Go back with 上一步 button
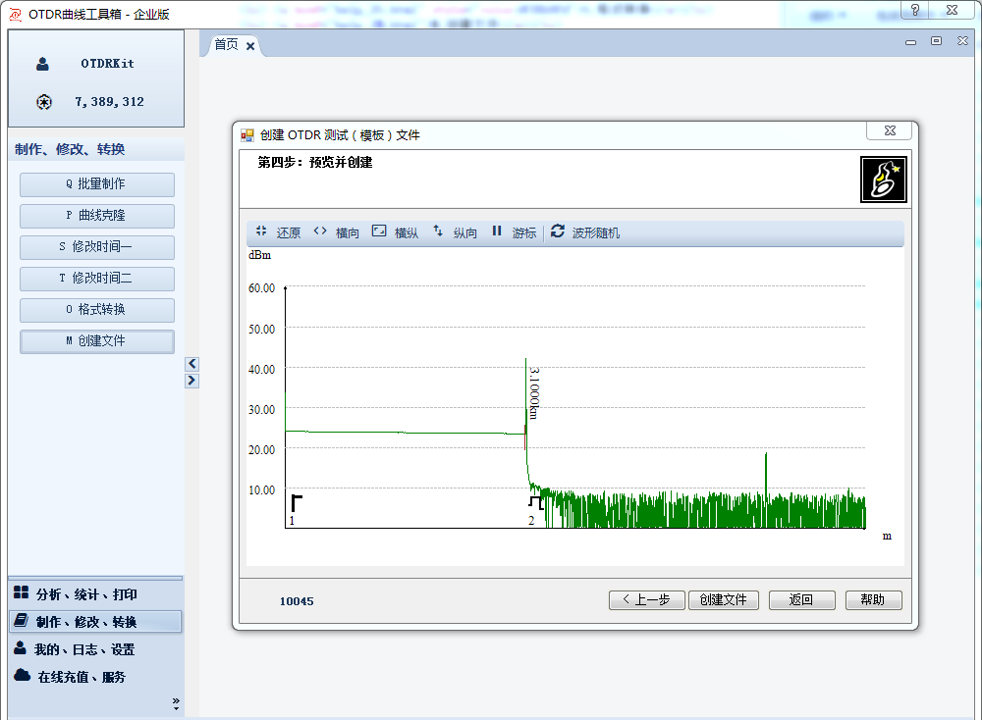The height and width of the screenshot is (720, 982). (x=646, y=600)
